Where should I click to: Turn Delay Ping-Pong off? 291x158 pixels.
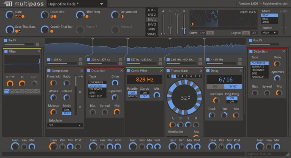coord(232,102)
